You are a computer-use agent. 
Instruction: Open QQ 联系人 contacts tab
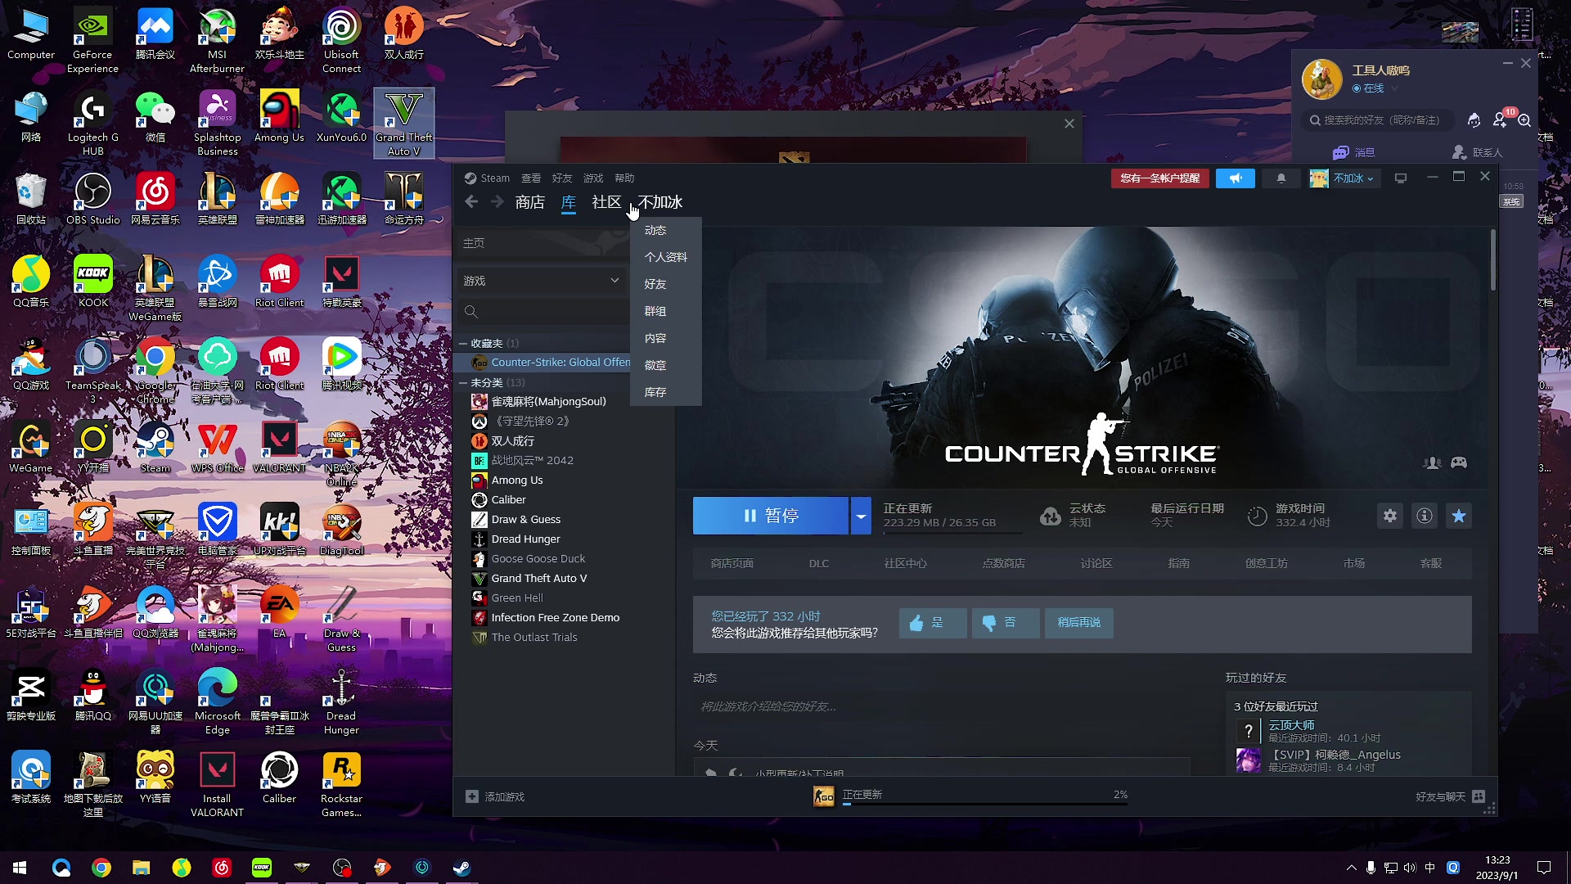pyautogui.click(x=1479, y=152)
